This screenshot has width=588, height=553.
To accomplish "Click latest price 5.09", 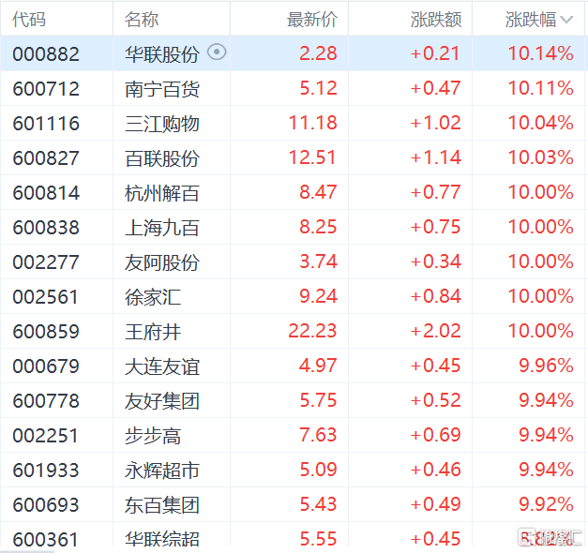I will pos(318,469).
